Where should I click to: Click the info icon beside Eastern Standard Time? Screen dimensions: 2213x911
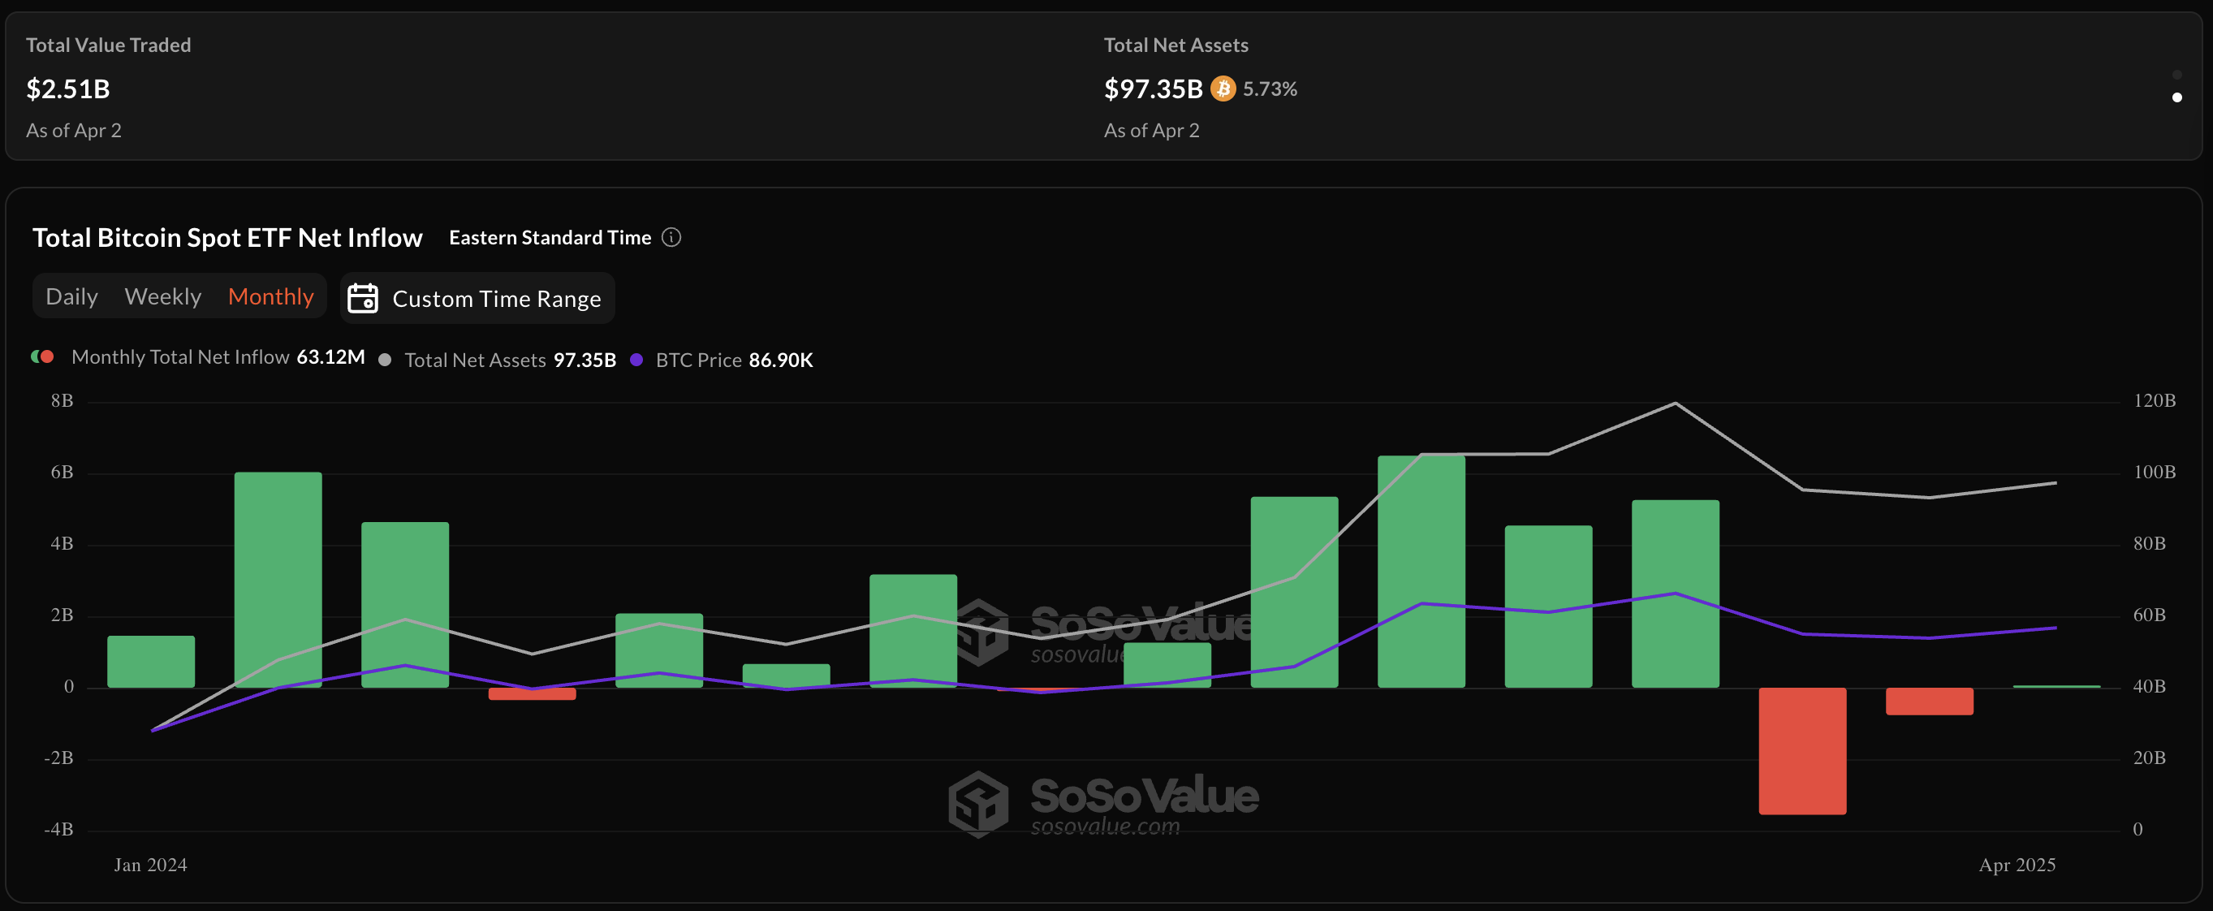coord(672,237)
